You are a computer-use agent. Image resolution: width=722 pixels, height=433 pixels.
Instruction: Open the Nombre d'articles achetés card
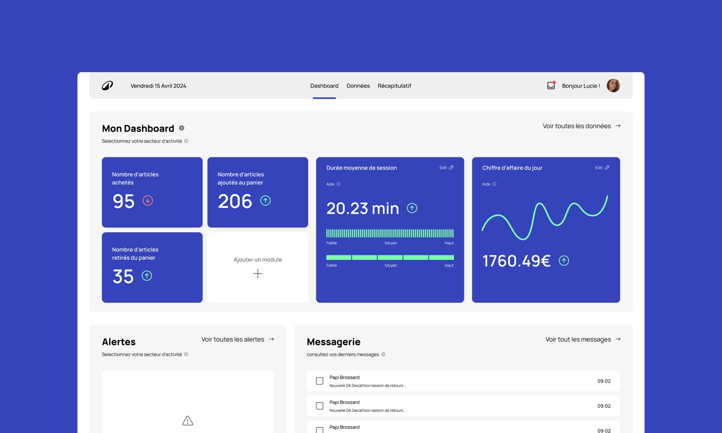pos(152,192)
